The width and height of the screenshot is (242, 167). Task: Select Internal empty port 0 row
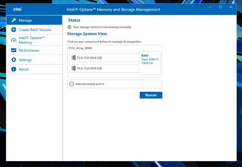[115, 84]
